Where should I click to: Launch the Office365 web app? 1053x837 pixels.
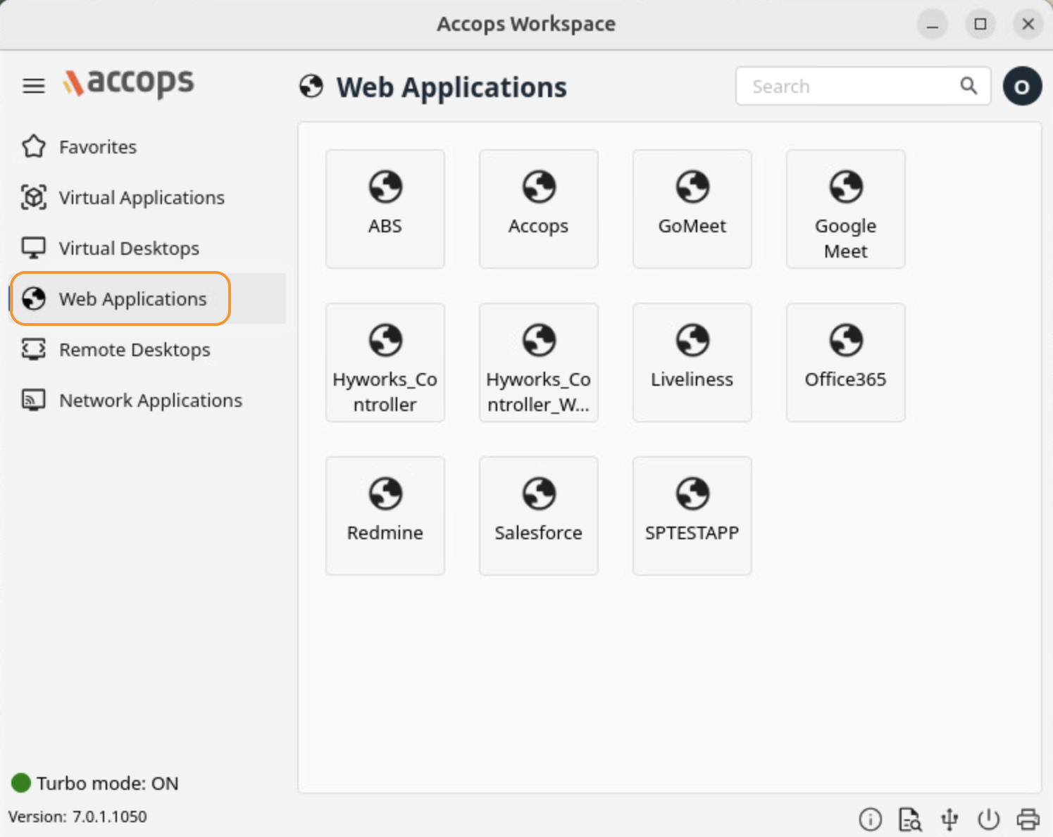[845, 362]
